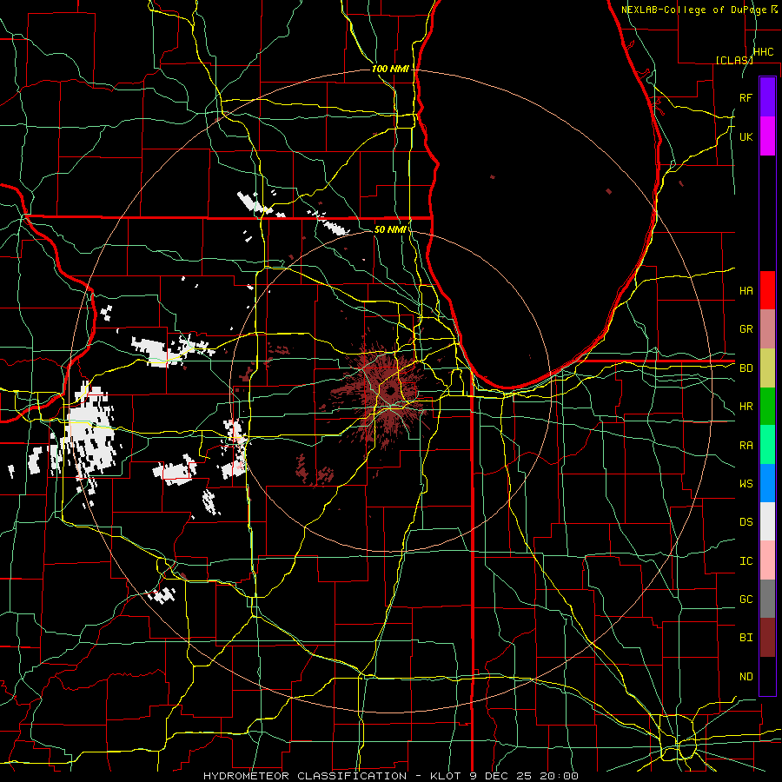Click the 100 NMI range ring label
The image size is (782, 782).
tap(390, 69)
